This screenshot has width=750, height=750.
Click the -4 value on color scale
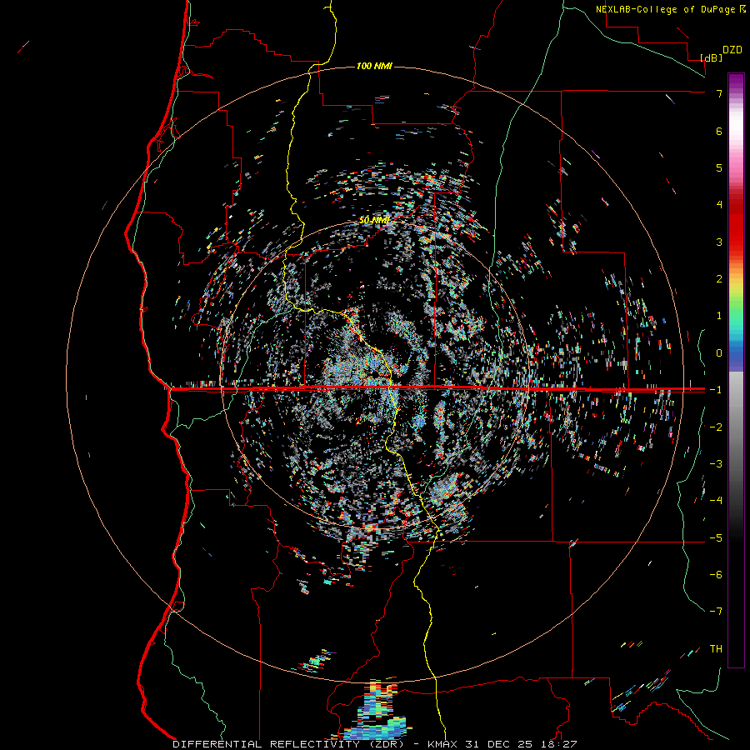[716, 501]
